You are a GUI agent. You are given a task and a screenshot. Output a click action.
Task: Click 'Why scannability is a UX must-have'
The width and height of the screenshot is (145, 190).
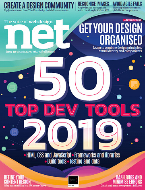tap(25, 186)
